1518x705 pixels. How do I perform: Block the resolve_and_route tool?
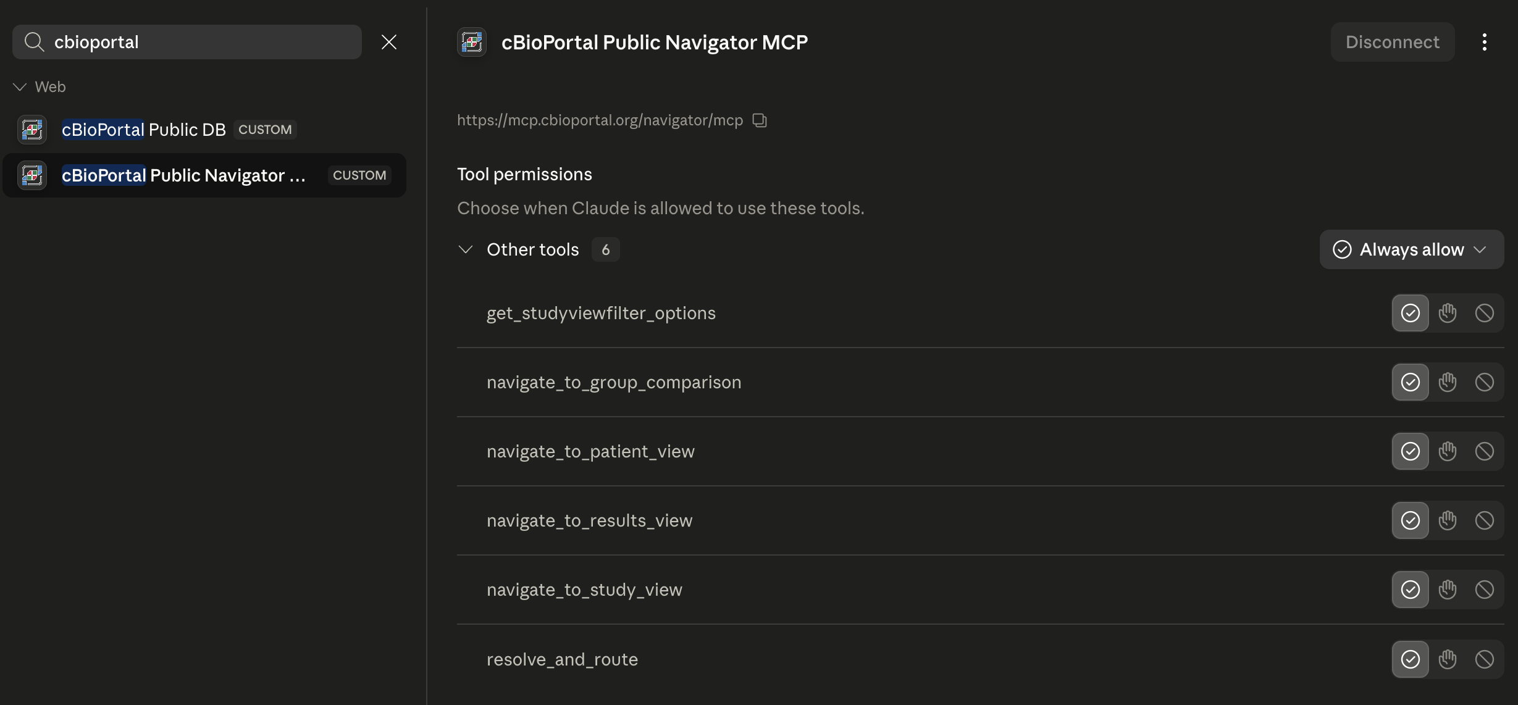[x=1485, y=659]
